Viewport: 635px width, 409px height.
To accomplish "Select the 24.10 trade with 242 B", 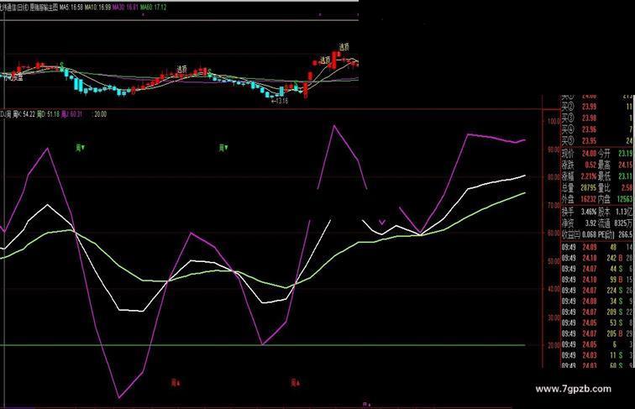I will pyautogui.click(x=598, y=258).
